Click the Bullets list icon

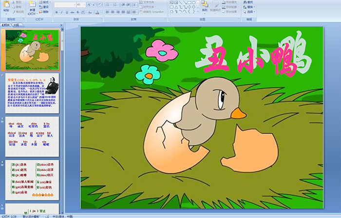click(x=108, y=4)
